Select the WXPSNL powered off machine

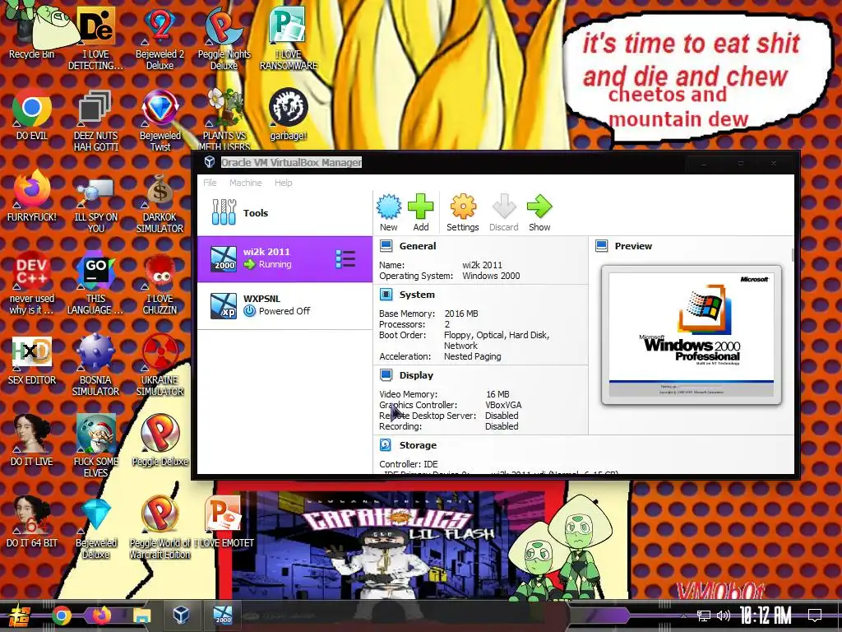pos(285,305)
